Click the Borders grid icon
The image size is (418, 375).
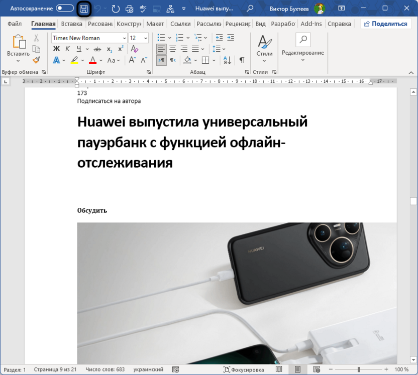pos(205,60)
